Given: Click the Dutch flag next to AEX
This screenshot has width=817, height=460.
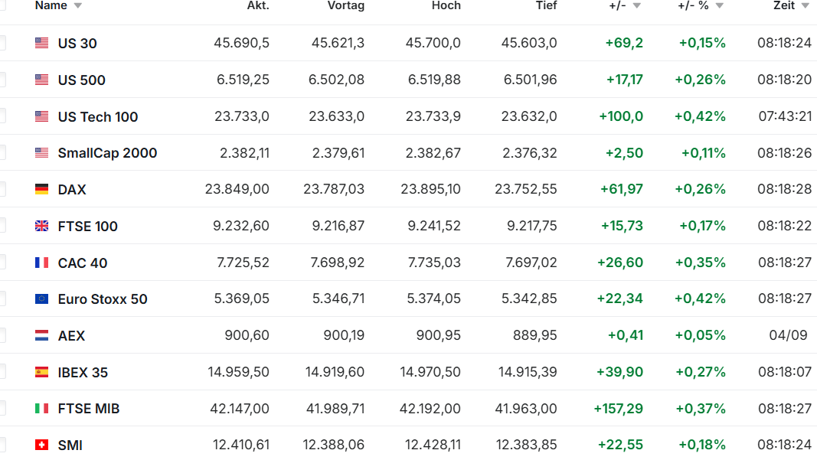Looking at the screenshot, I should pos(41,335).
